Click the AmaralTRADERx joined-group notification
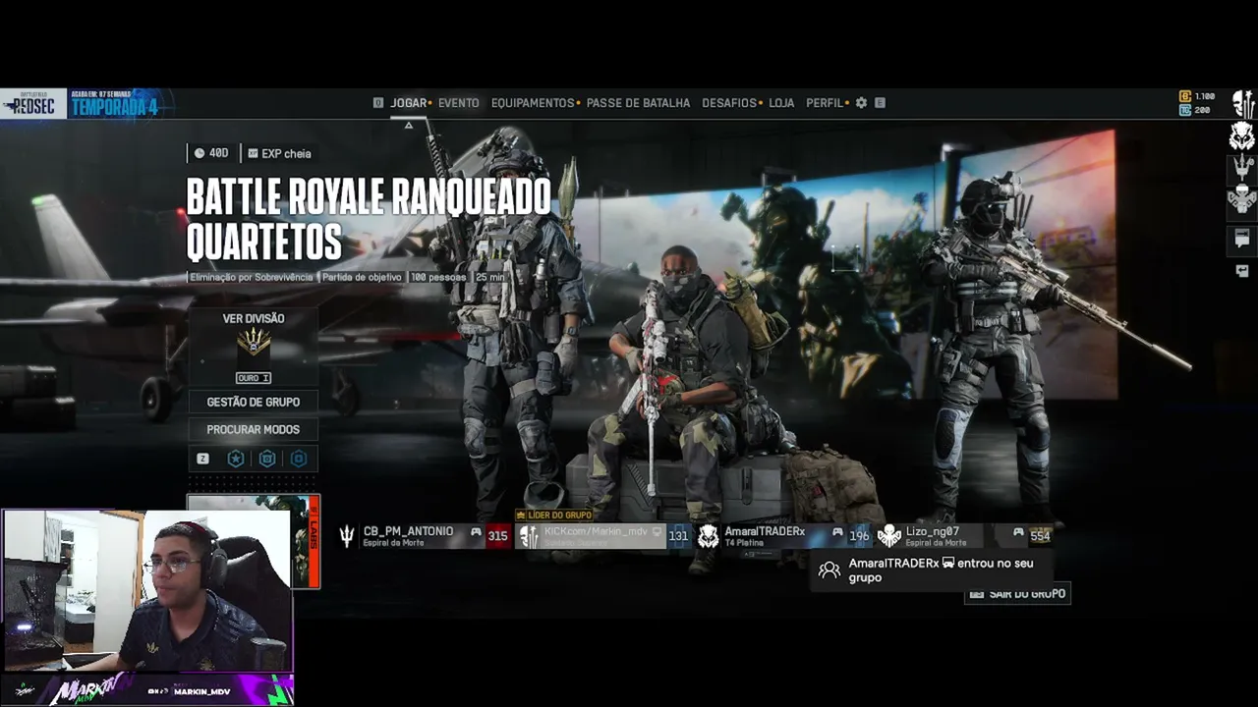Image resolution: width=1258 pixels, height=707 pixels. click(930, 571)
